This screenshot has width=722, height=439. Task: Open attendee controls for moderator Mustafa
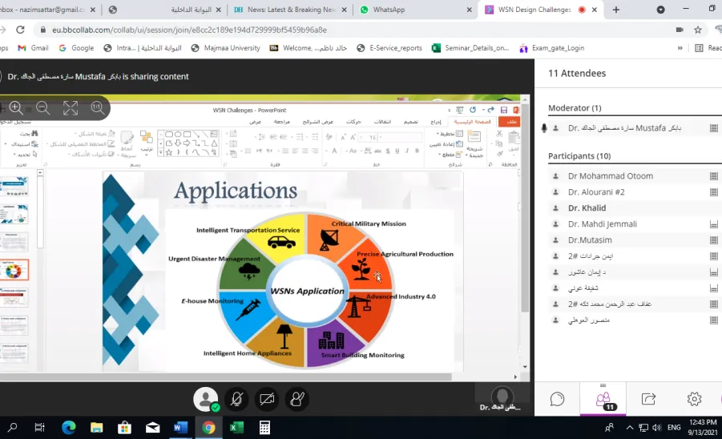coord(713,128)
